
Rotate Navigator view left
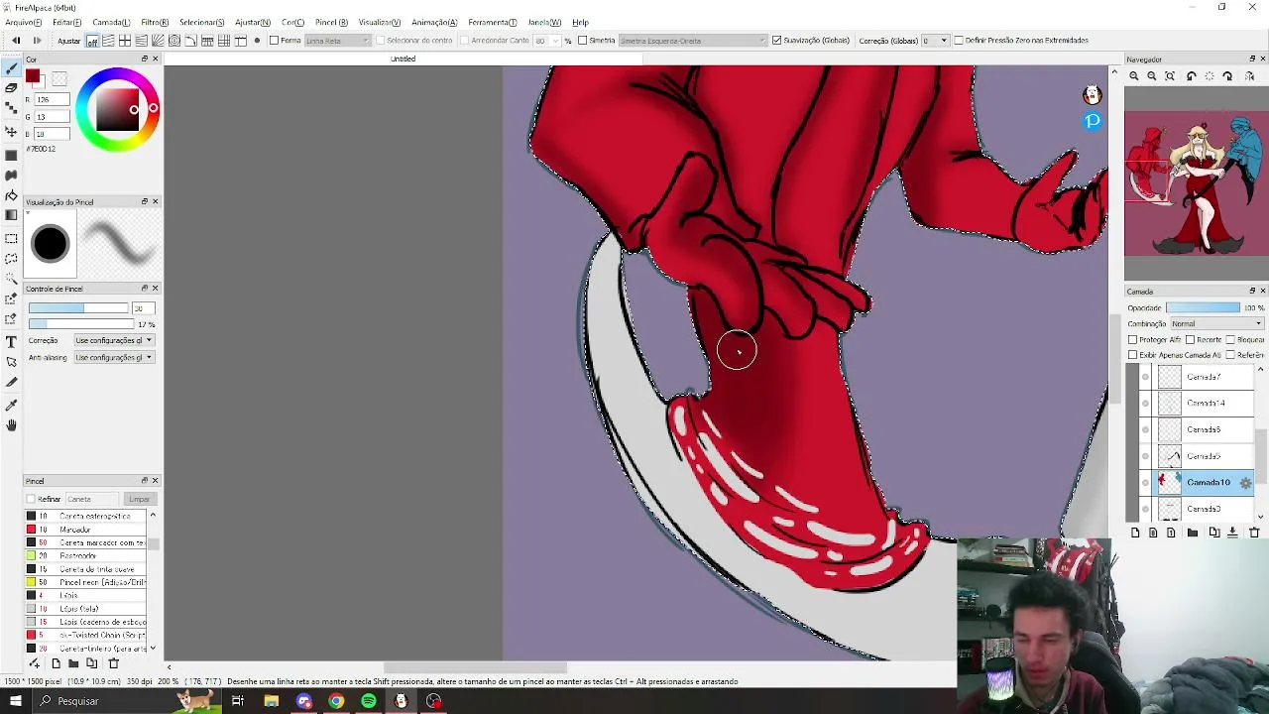click(x=1191, y=76)
